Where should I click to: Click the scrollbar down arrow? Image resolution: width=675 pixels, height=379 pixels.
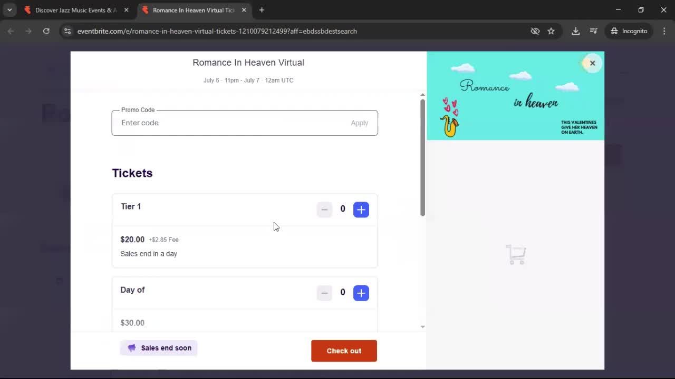pyautogui.click(x=422, y=327)
